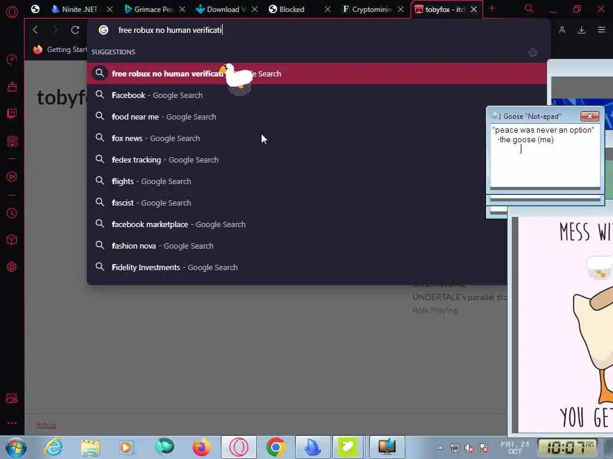Launch Firefox from the taskbar

click(201, 447)
